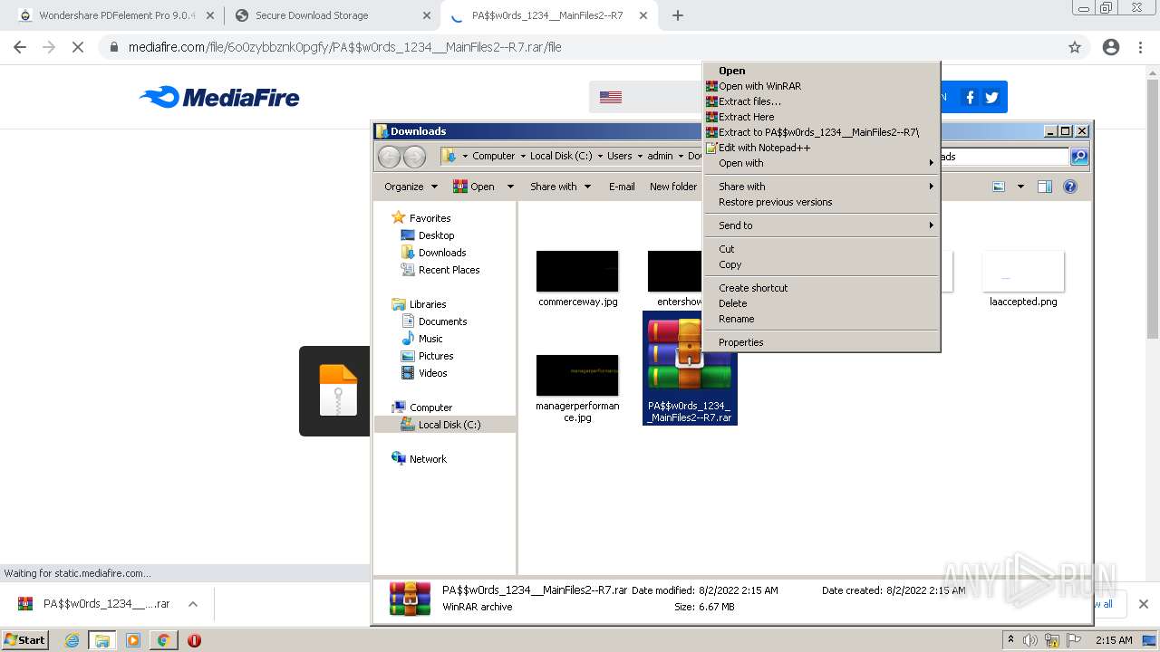The image size is (1160, 652).
Task: Choose Extract to PA$$w0rds_1234__MainFiles2--R7\ option
Action: tap(822, 132)
